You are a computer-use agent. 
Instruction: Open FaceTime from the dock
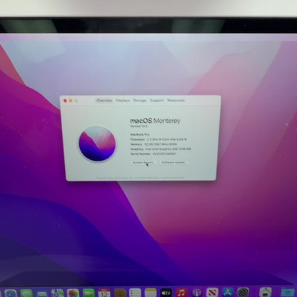tap(89, 293)
